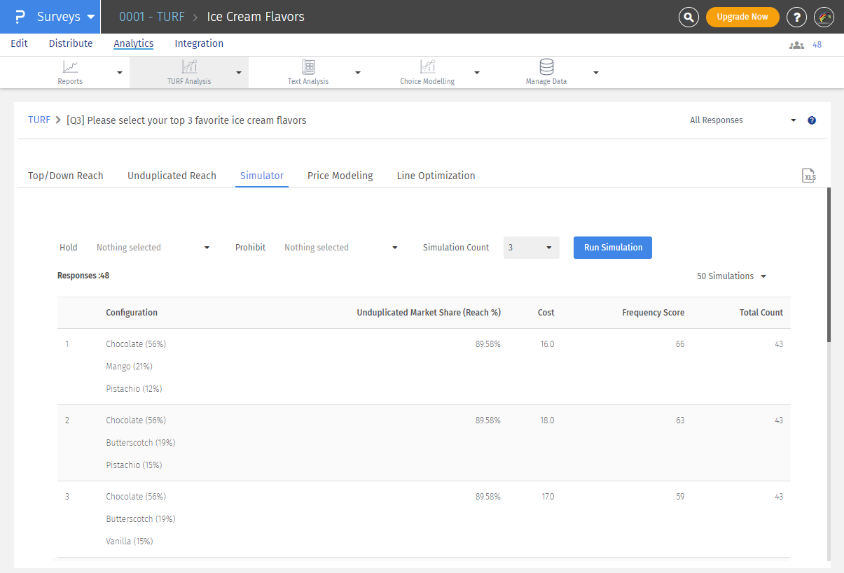
Task: Click the Upgrade Now button
Action: pos(742,17)
